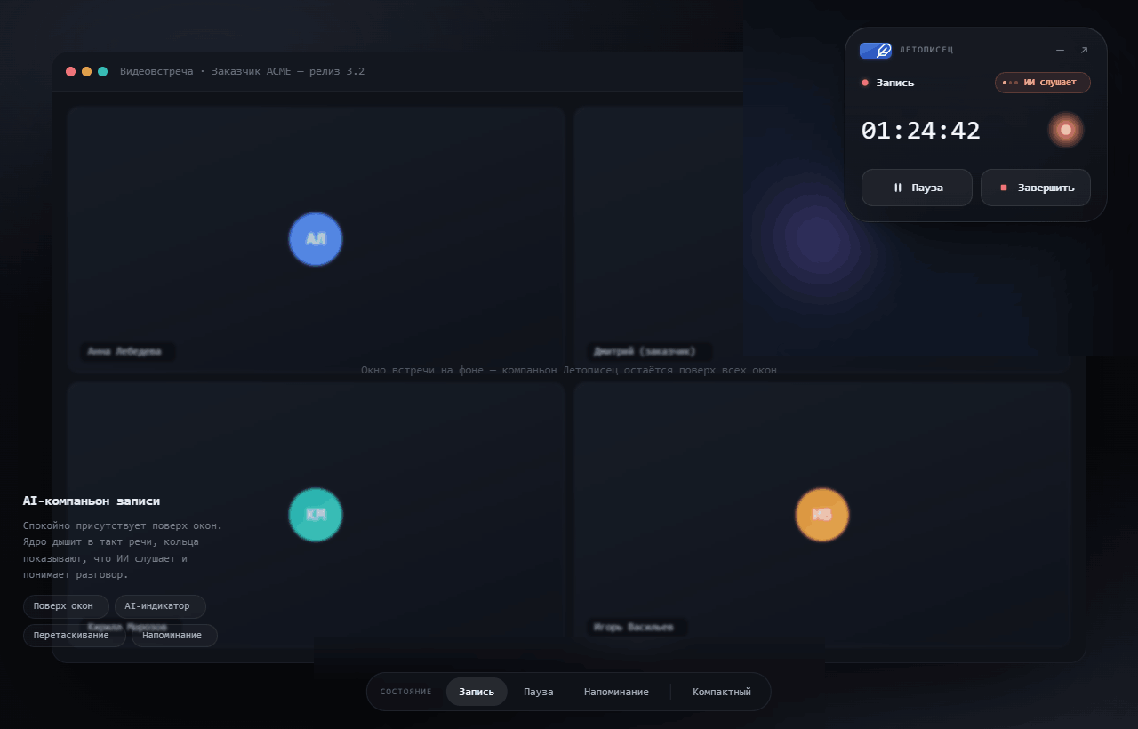Click the АЛ participant avatar
The width and height of the screenshot is (1138, 729).
pyautogui.click(x=316, y=239)
